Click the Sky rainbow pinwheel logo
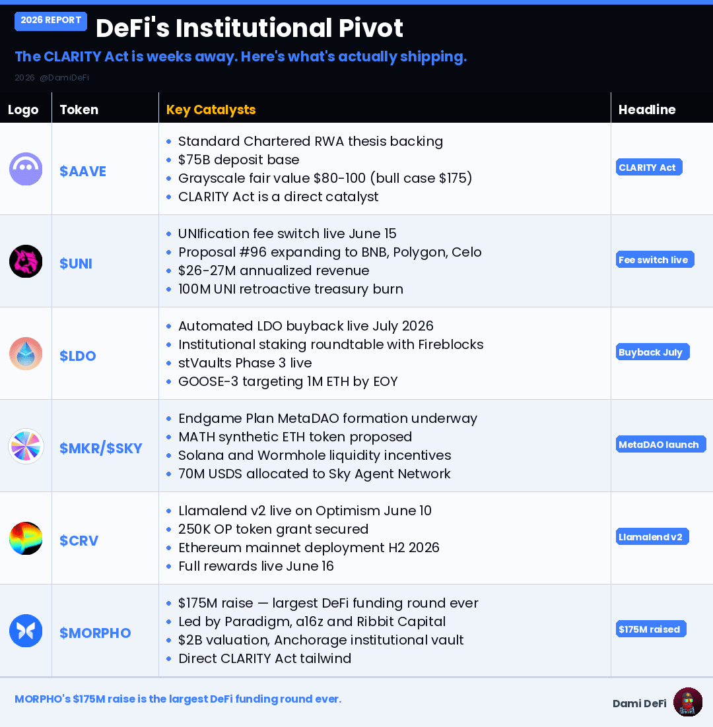 pos(26,446)
